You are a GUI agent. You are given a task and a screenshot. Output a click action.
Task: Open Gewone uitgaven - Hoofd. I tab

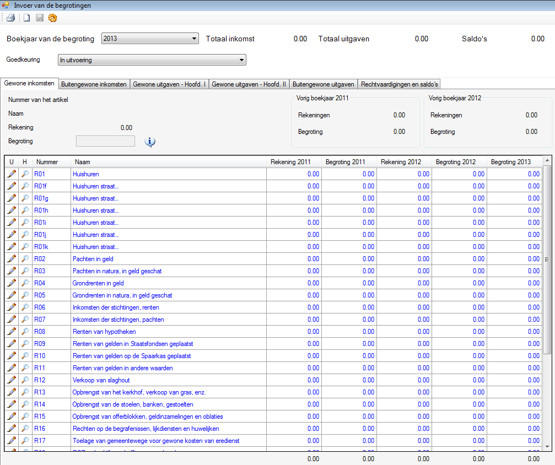pyautogui.click(x=169, y=84)
